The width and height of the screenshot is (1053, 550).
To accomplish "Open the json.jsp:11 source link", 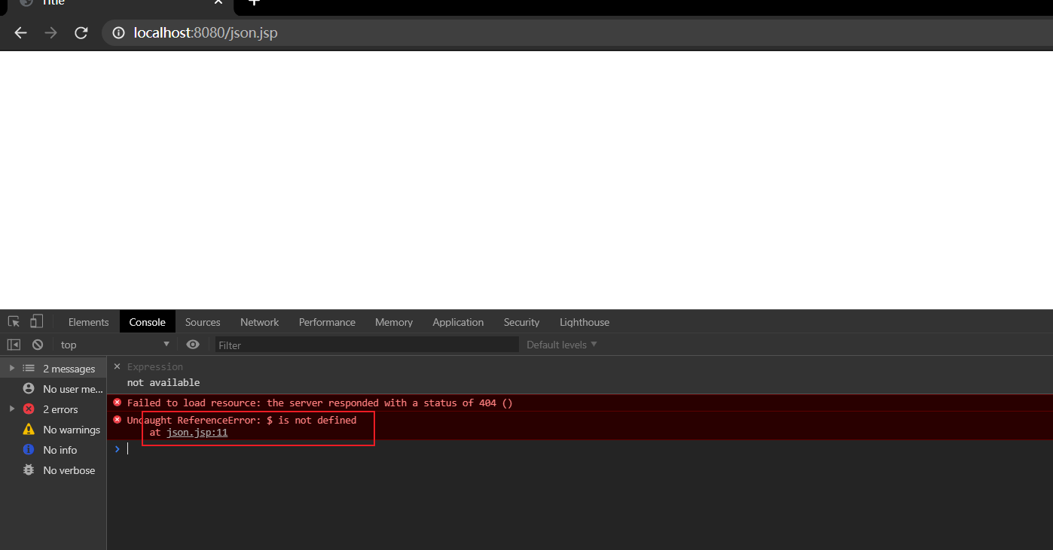I will (197, 433).
